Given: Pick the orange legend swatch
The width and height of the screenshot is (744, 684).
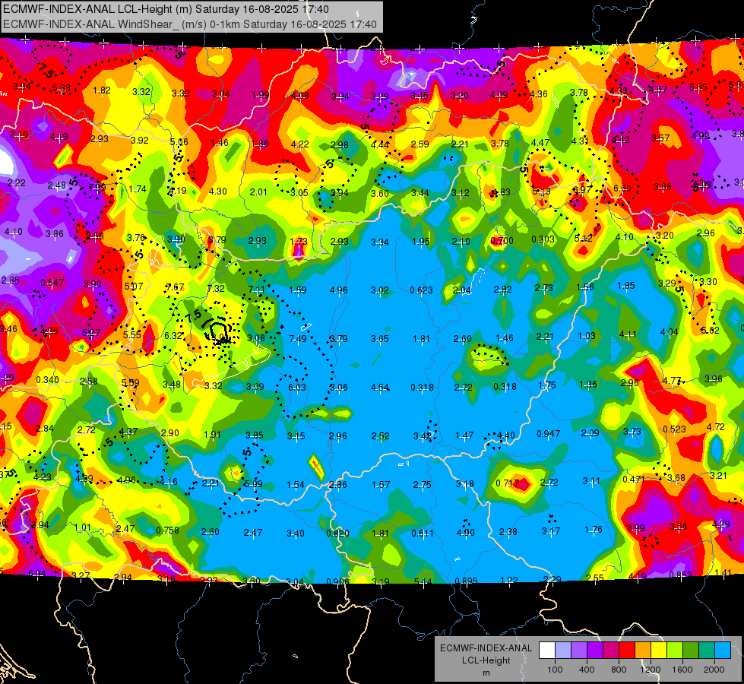Looking at the screenshot, I should tap(643, 651).
